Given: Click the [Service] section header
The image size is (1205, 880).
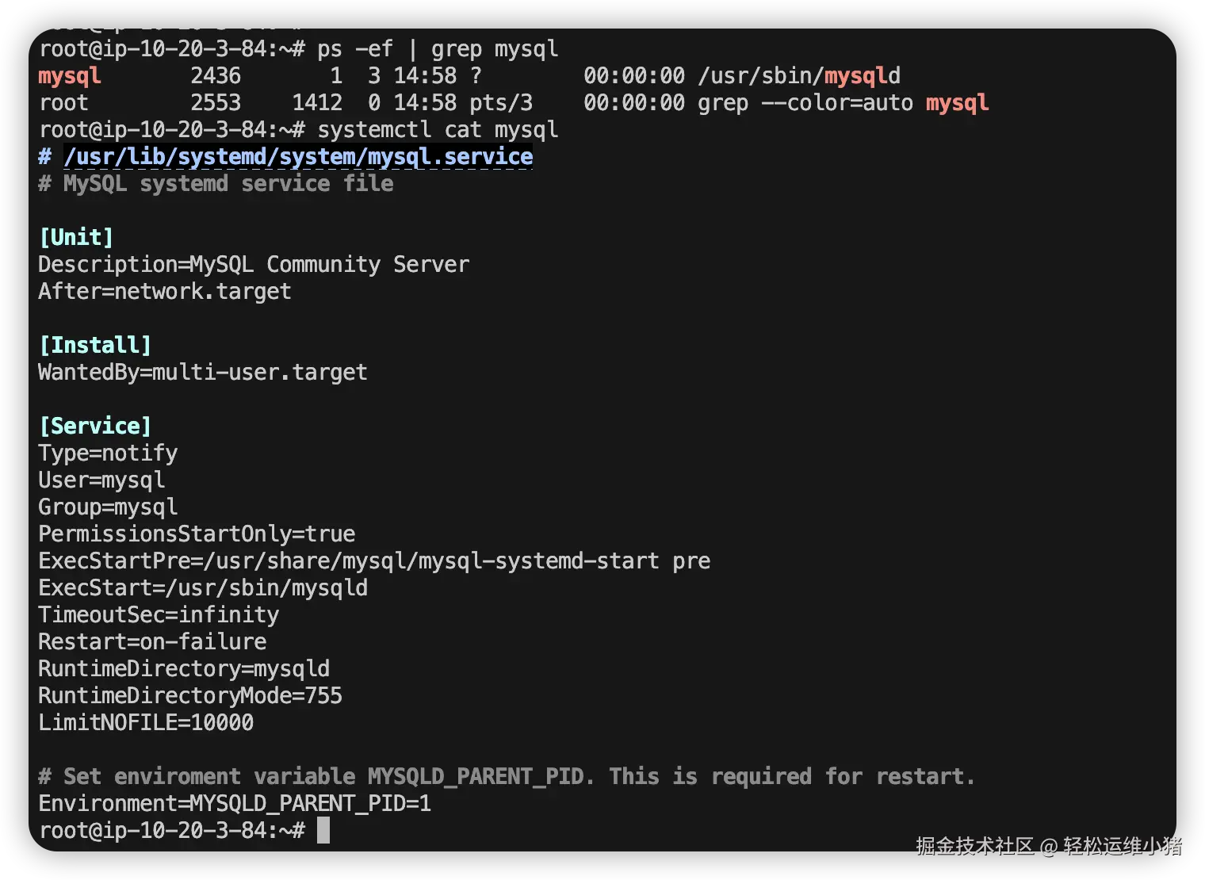Looking at the screenshot, I should coord(95,427).
